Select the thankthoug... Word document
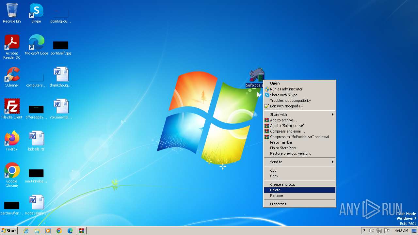The width and height of the screenshot is (418, 235). coord(60,77)
